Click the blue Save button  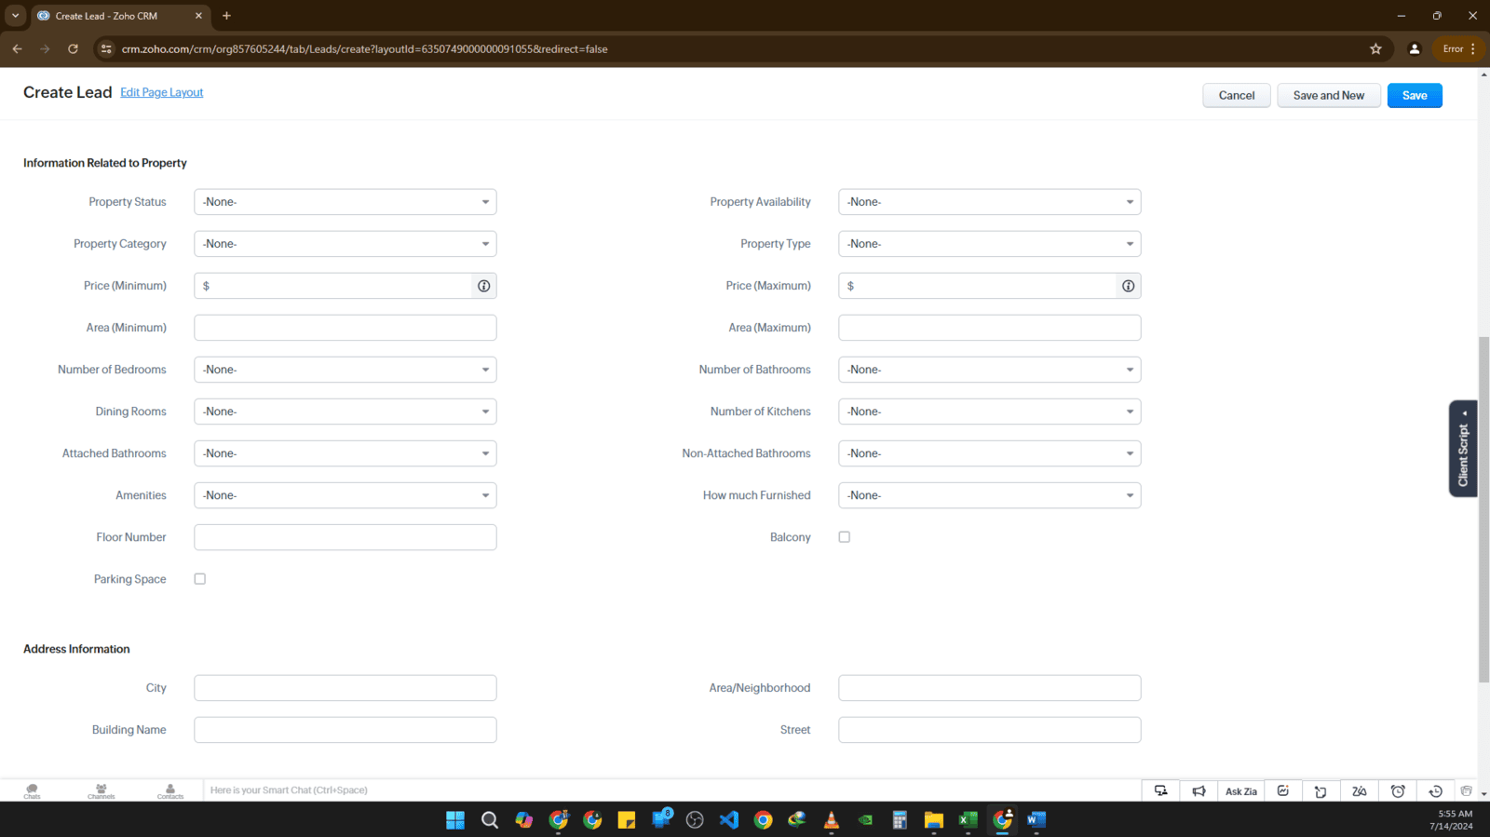(1415, 96)
